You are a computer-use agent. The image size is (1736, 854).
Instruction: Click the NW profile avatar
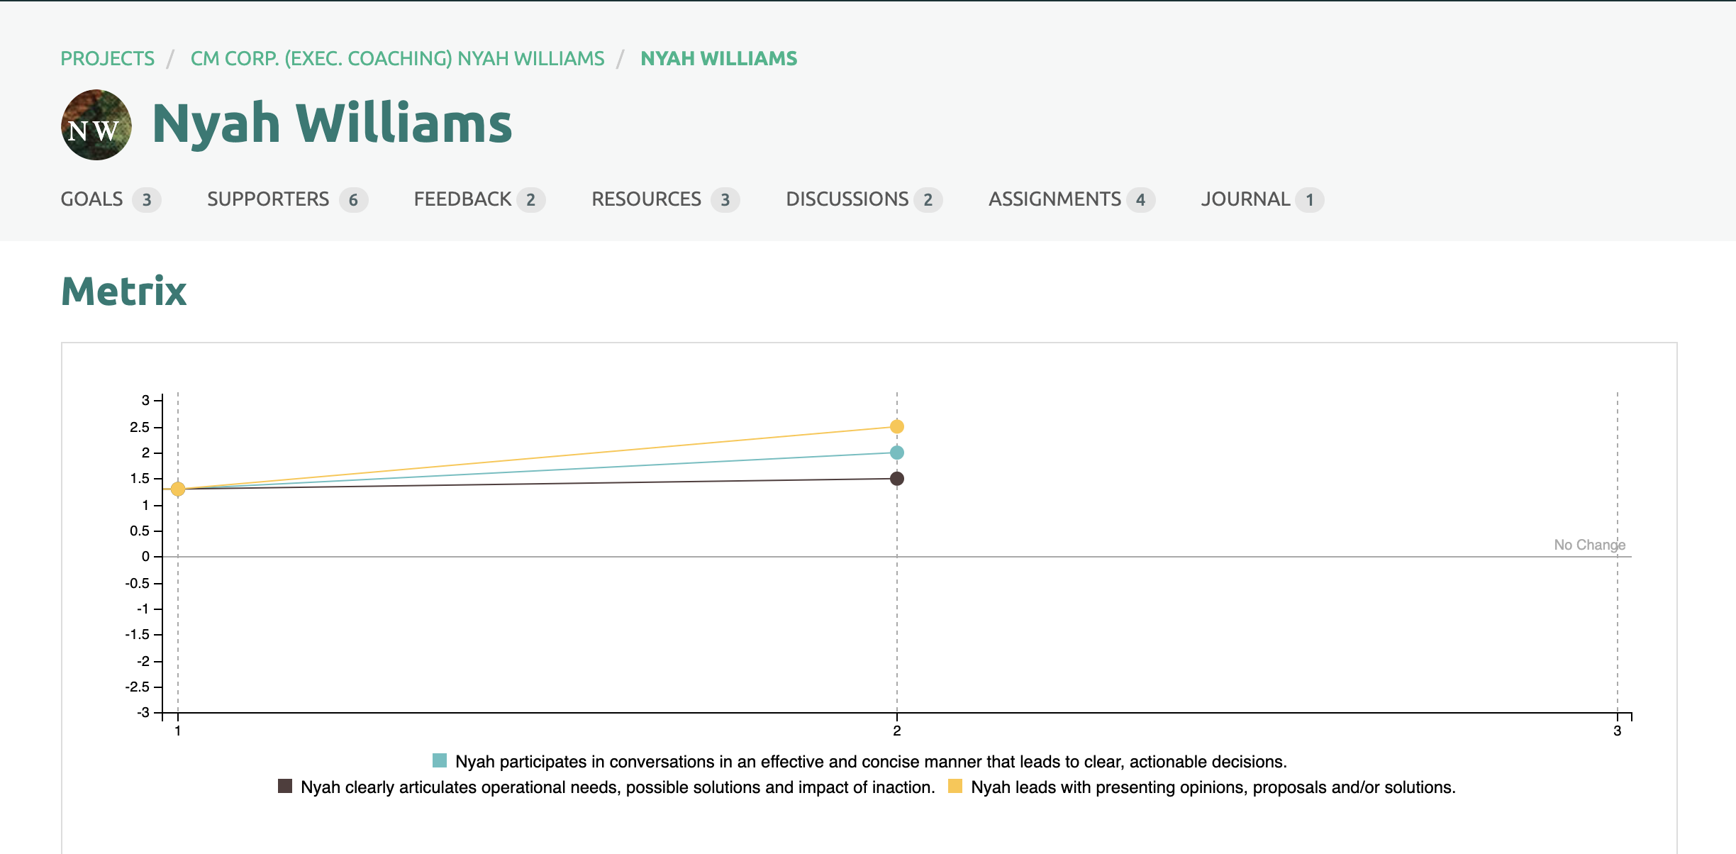(x=96, y=124)
